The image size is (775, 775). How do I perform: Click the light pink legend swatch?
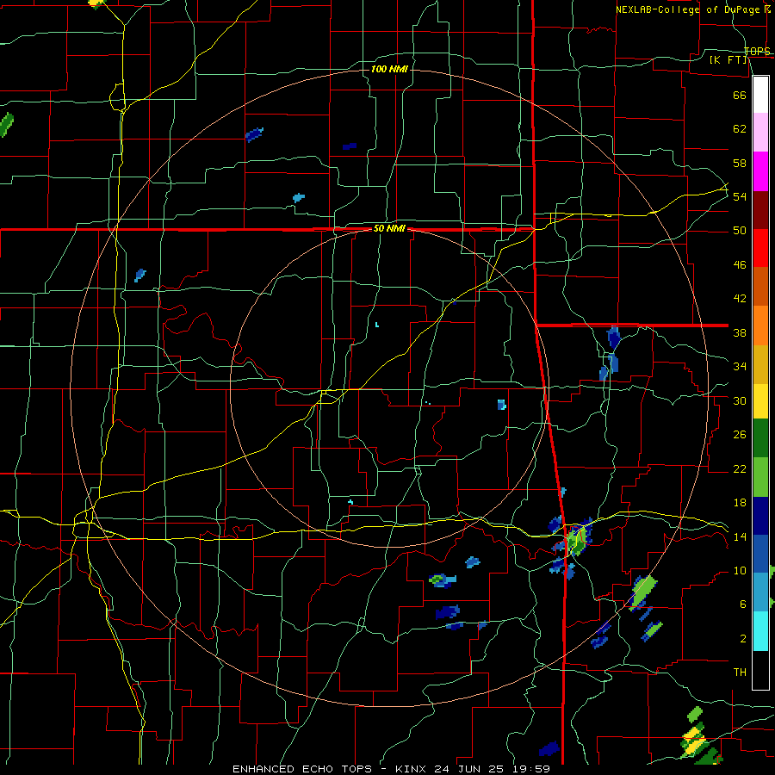pyautogui.click(x=760, y=133)
